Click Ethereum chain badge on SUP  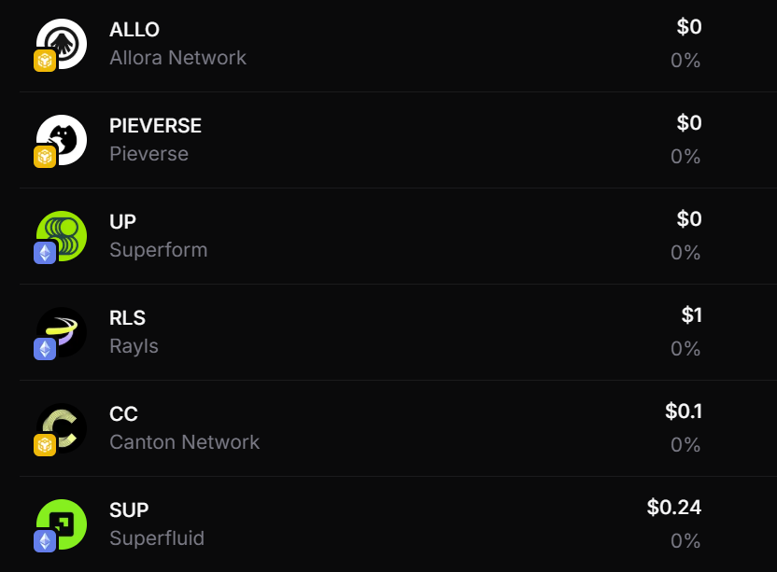pos(45,541)
